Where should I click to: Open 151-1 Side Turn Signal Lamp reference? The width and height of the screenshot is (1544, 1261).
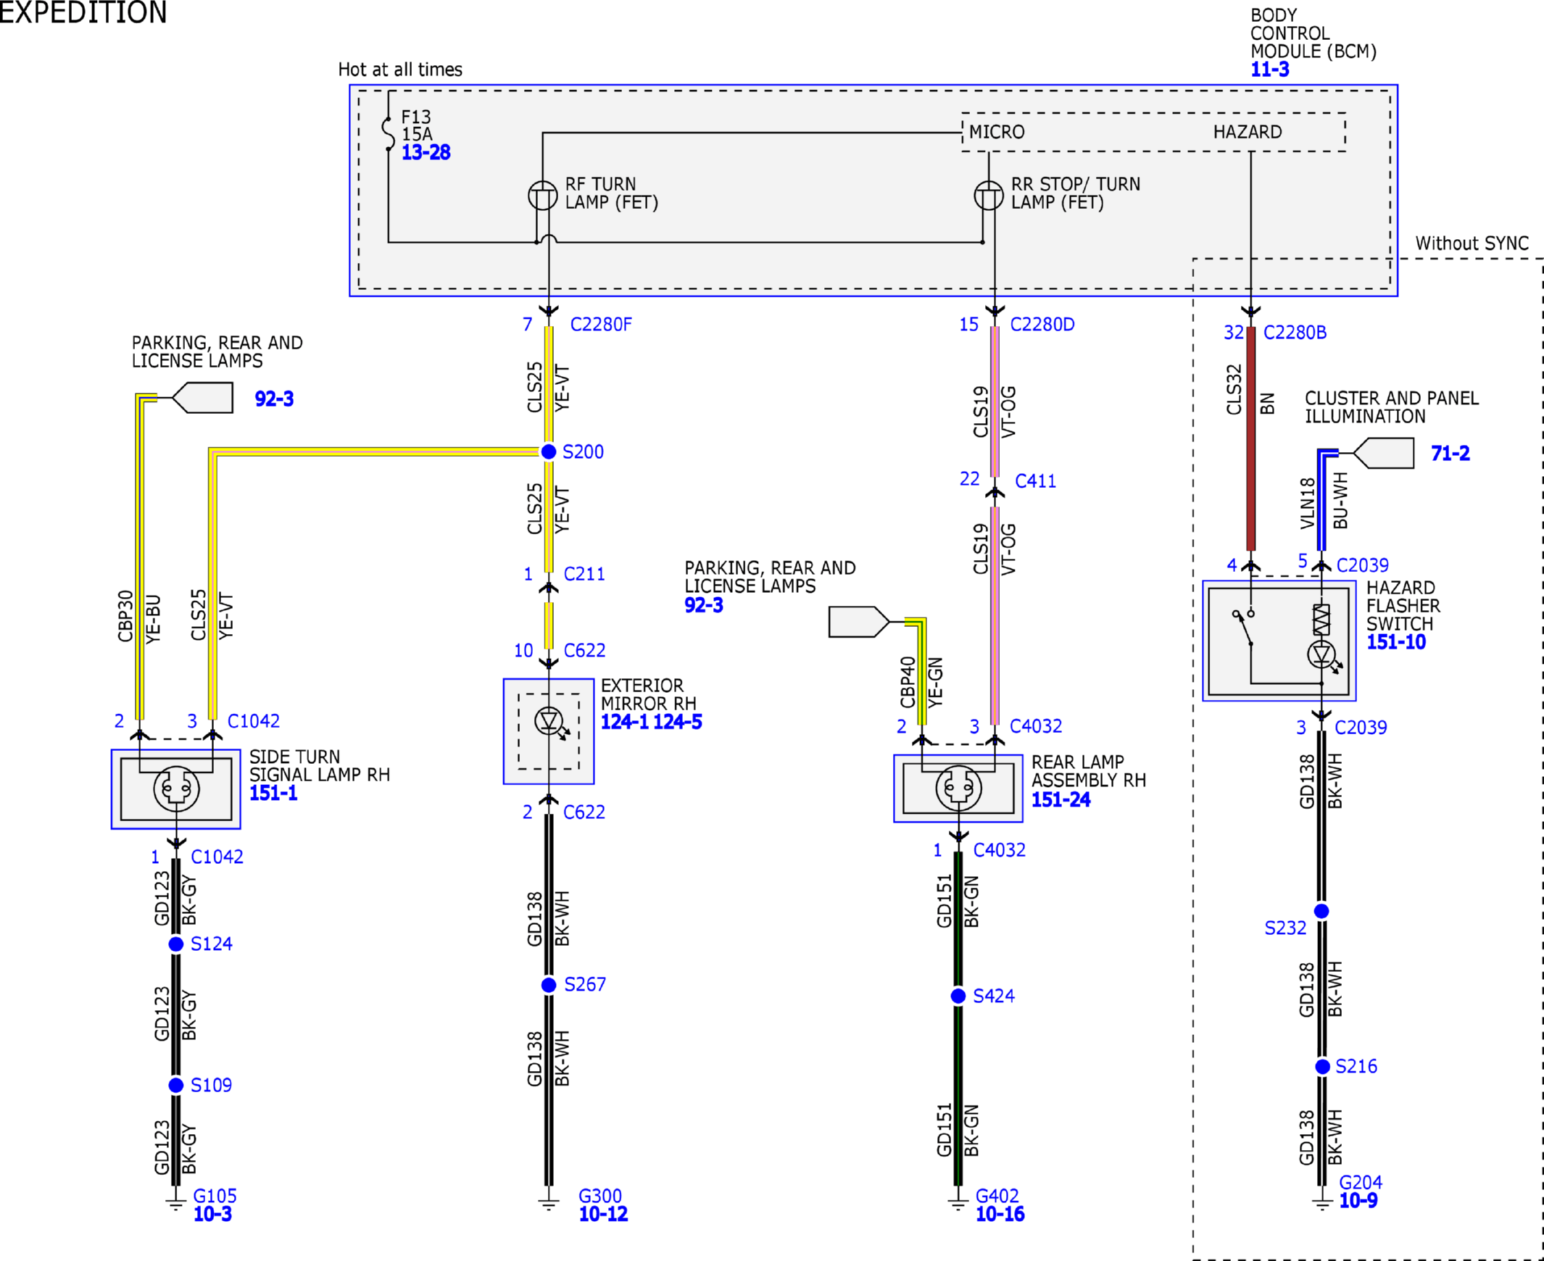click(x=273, y=794)
